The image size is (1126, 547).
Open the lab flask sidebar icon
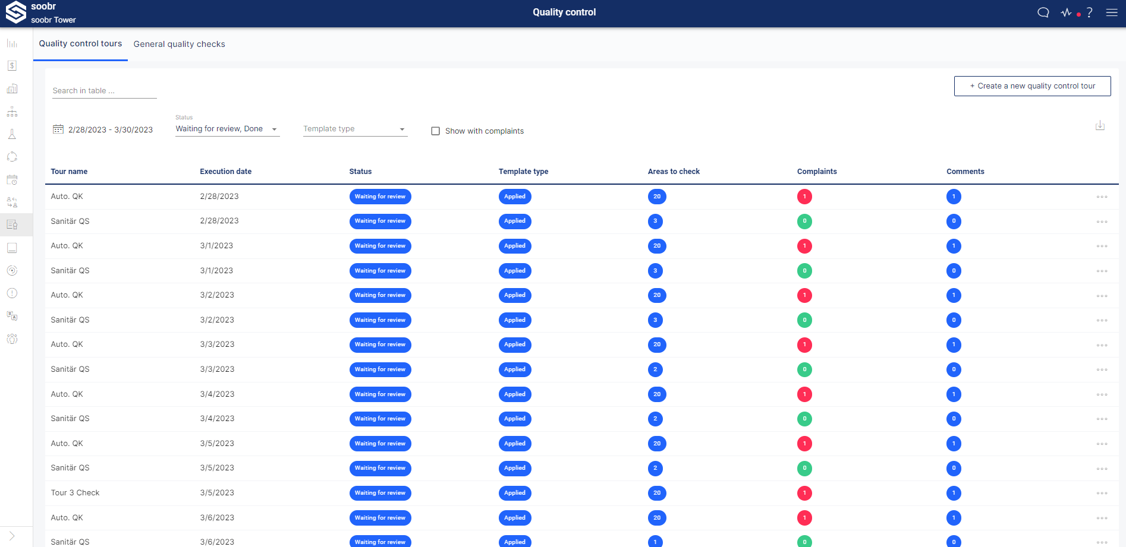(12, 134)
